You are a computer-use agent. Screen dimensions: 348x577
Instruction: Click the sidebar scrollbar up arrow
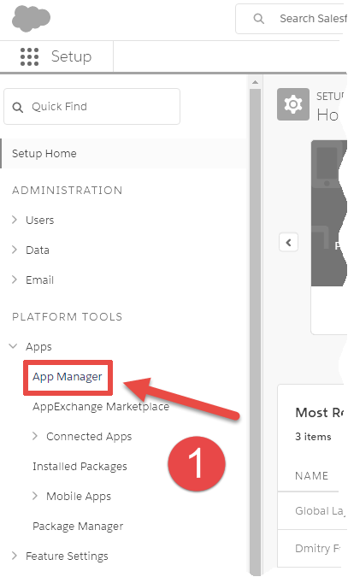point(255,82)
